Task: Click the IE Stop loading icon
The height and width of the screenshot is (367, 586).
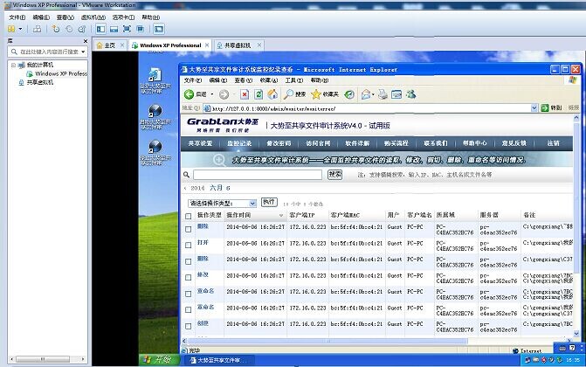Action: click(x=245, y=94)
